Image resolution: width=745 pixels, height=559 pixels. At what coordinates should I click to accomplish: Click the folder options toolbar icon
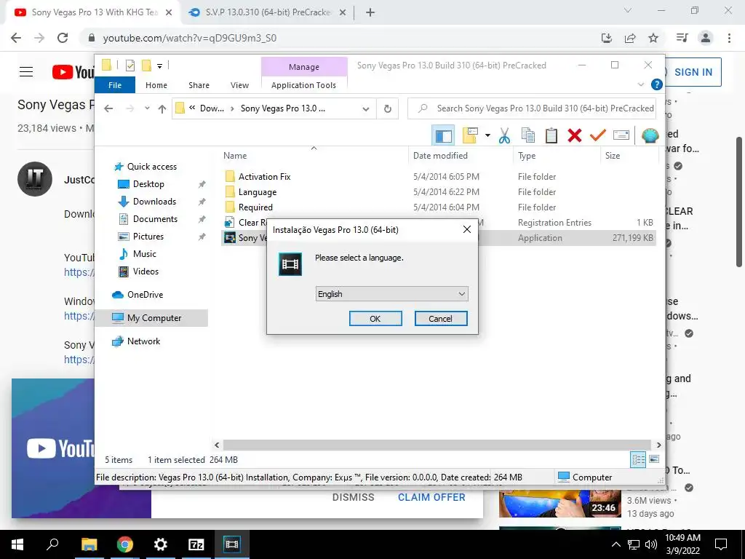coord(470,135)
